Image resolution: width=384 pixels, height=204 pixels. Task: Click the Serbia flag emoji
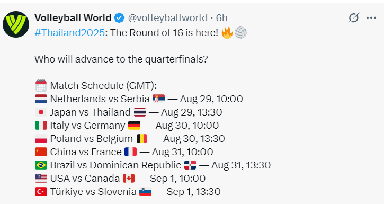[x=158, y=99]
